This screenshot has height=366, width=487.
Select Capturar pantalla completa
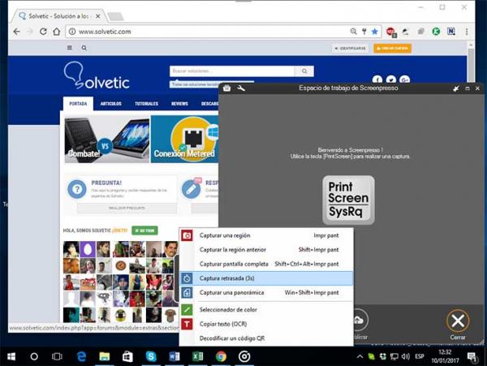tap(266, 265)
